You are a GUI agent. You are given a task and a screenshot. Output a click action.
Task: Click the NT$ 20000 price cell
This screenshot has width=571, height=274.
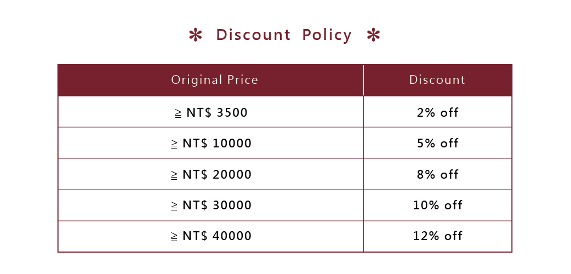(x=210, y=174)
